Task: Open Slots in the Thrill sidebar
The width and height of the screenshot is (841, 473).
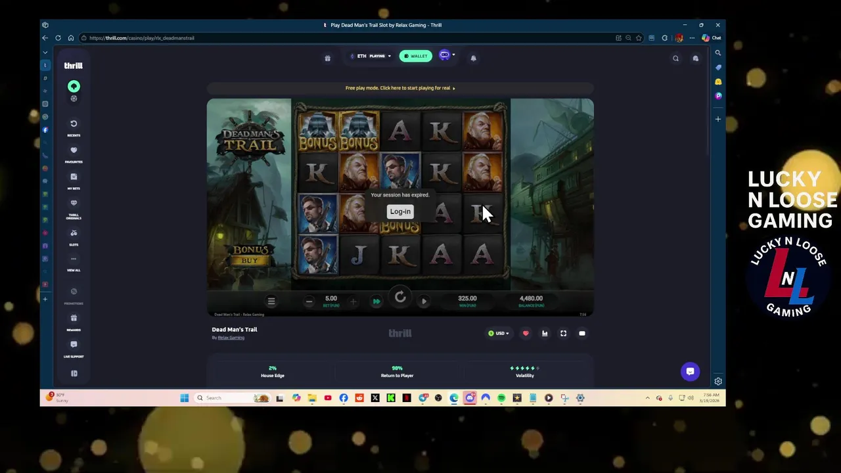Action: tap(74, 237)
